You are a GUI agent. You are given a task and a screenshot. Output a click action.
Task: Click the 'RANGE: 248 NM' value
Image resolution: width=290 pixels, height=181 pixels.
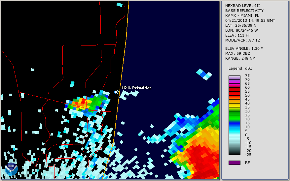[x=240, y=58]
